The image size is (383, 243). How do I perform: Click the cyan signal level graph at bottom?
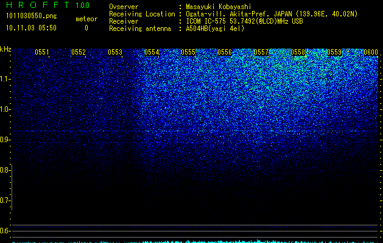pos(195,242)
